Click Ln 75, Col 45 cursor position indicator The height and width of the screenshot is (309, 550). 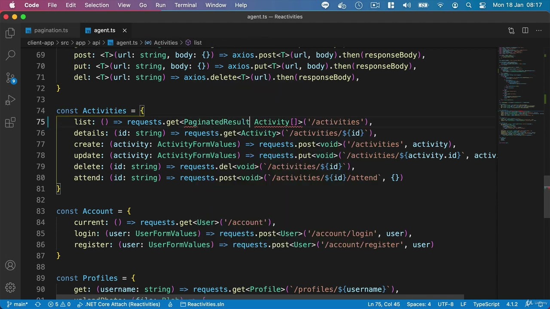(x=384, y=304)
